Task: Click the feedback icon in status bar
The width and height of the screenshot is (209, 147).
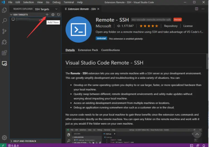Action: (x=198, y=145)
